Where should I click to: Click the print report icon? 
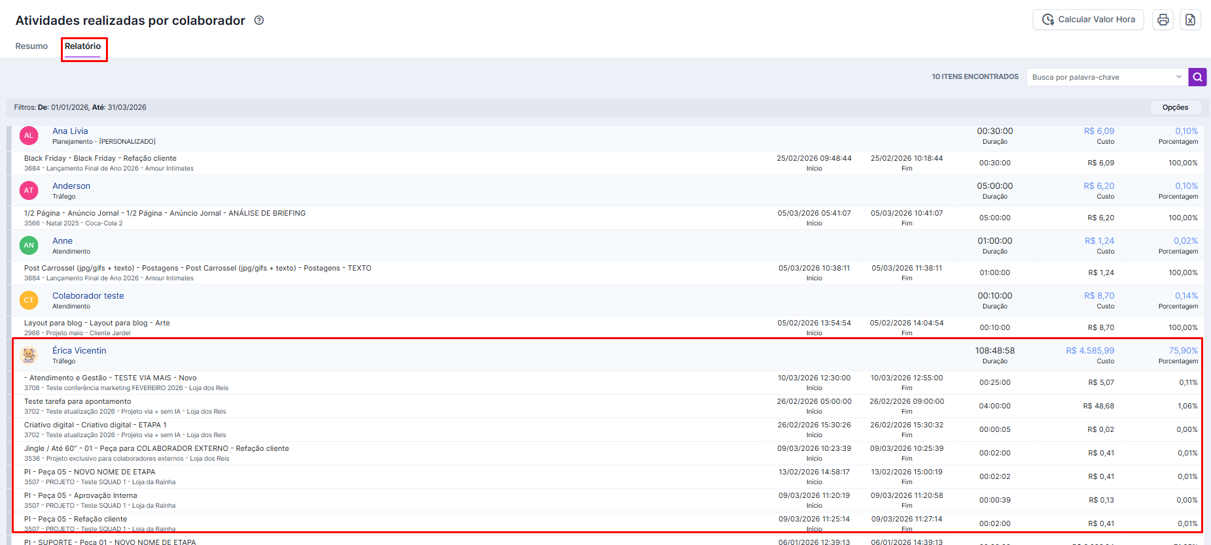pos(1163,20)
